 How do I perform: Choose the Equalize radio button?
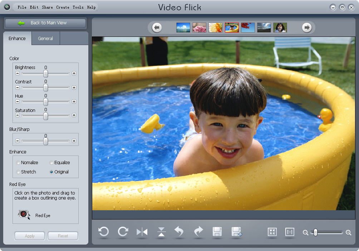[x=51, y=163]
